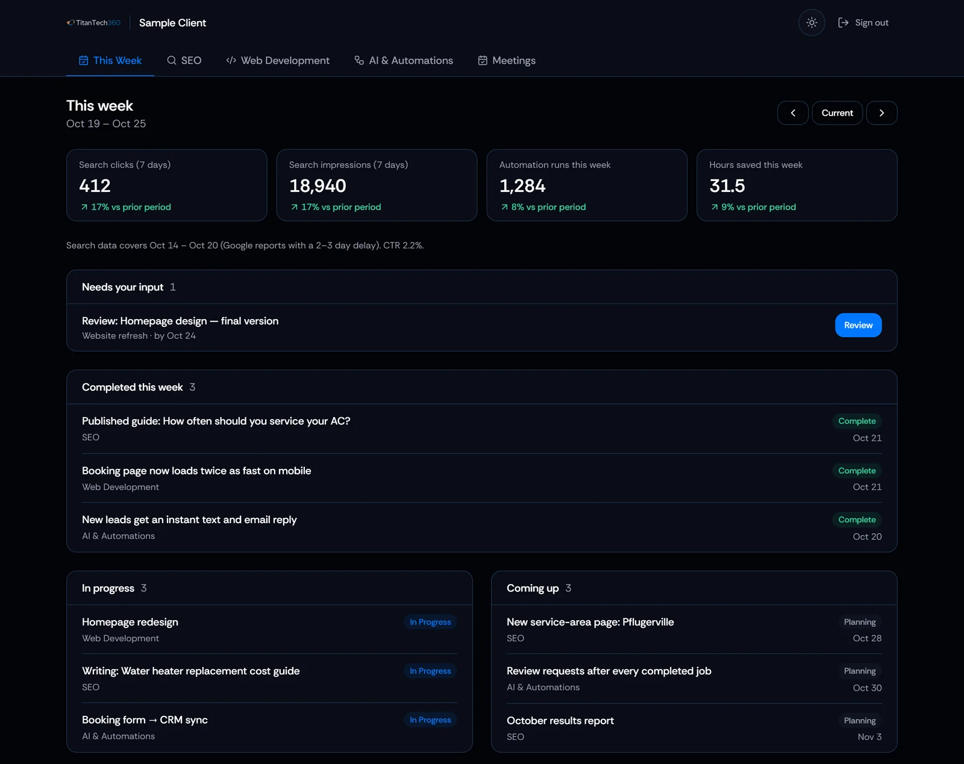Open 'Booking form → CRM sync' item
964x764 pixels.
click(x=145, y=720)
